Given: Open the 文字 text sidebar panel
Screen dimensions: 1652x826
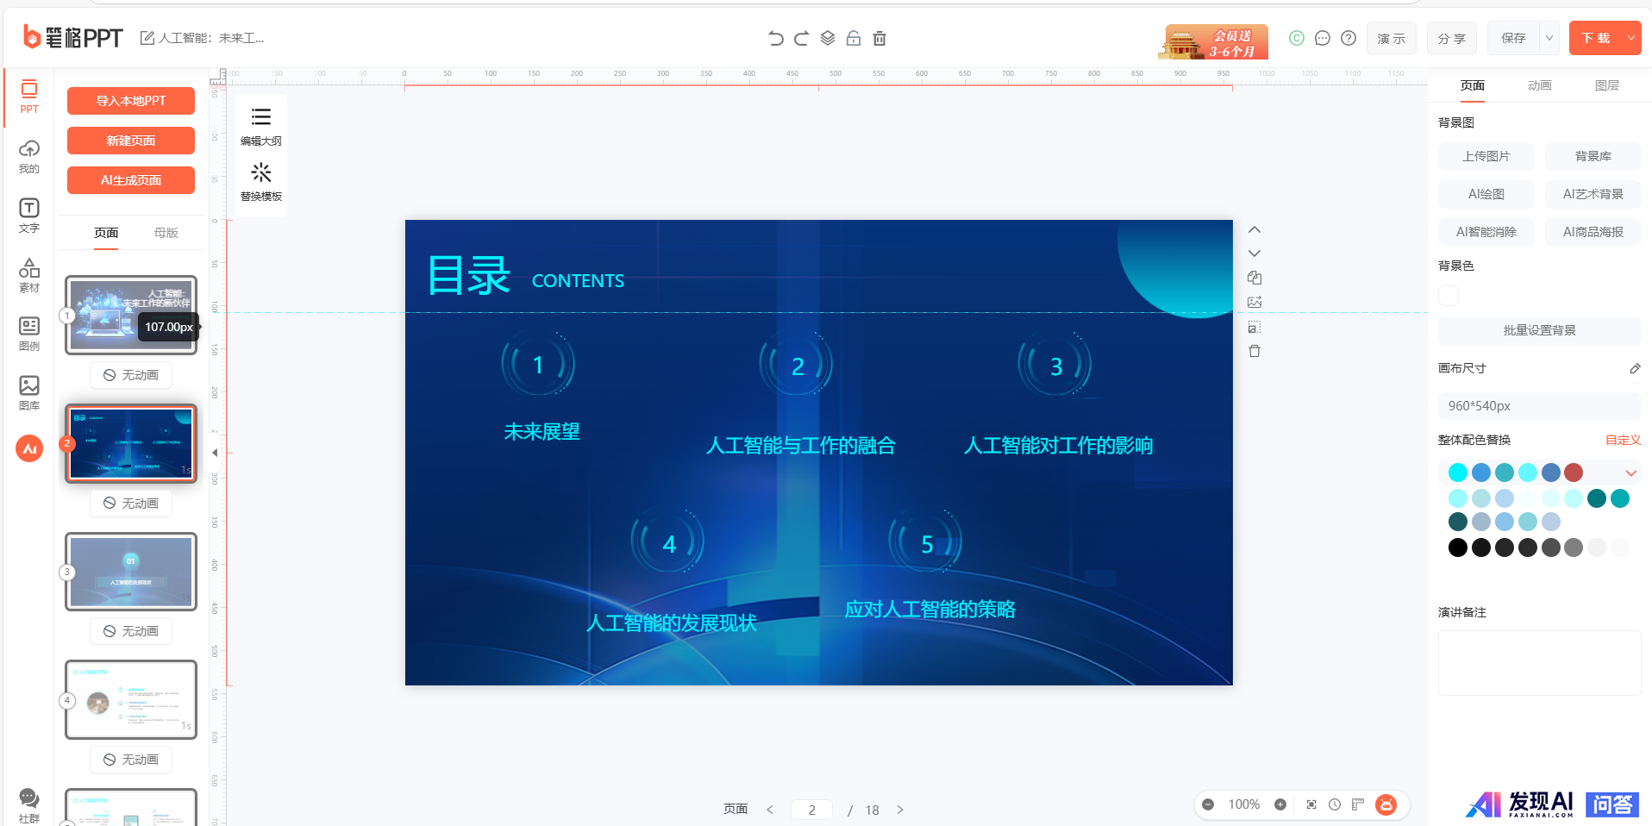Looking at the screenshot, I should [x=29, y=216].
